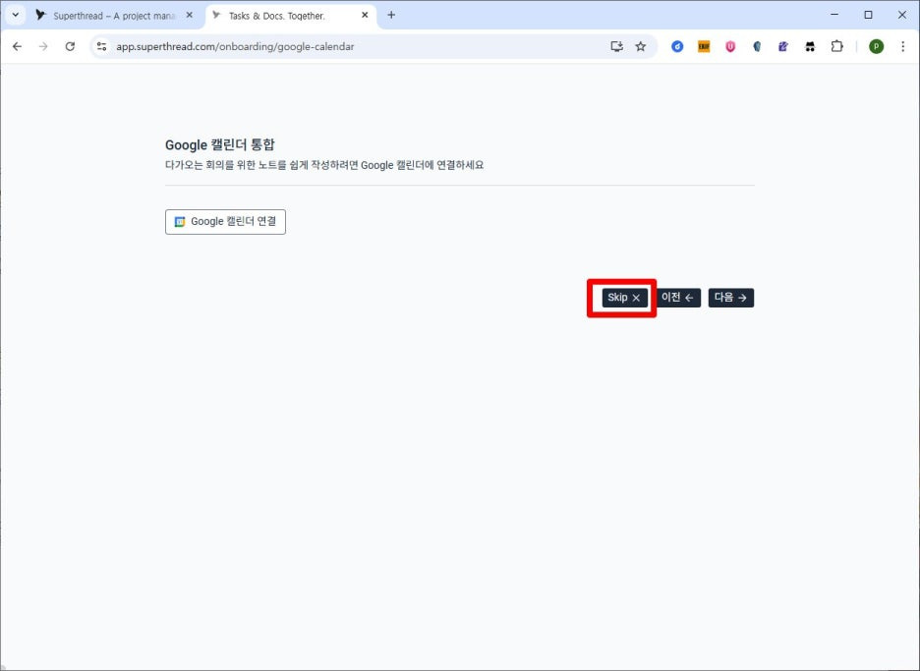The image size is (920, 671).
Task: Click the address bar URL
Action: click(235, 46)
